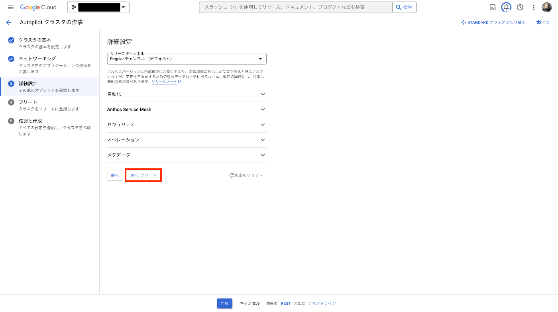
Task: Open the コマンドライン link
Action: (322, 303)
